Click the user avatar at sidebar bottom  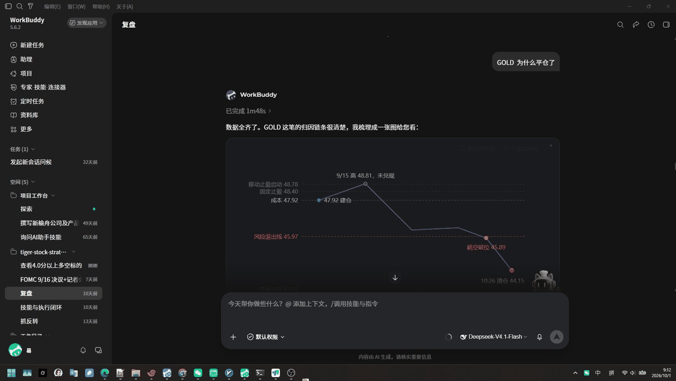(x=15, y=350)
